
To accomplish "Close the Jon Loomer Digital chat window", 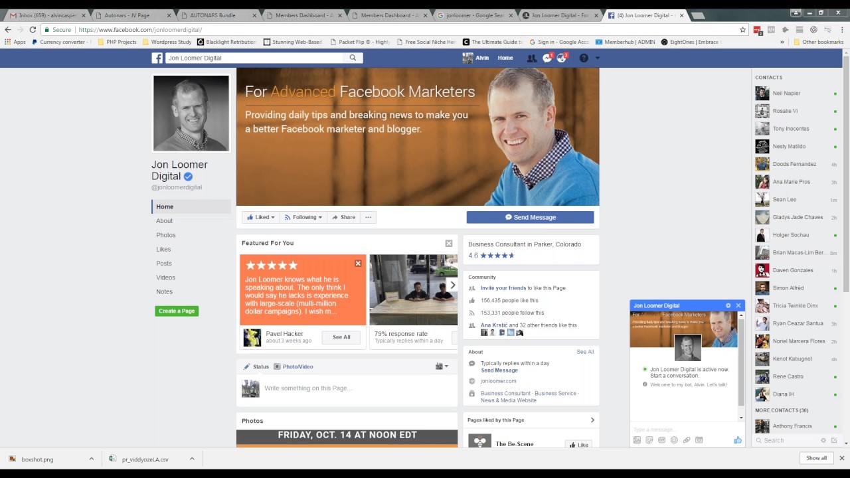I will [x=738, y=305].
